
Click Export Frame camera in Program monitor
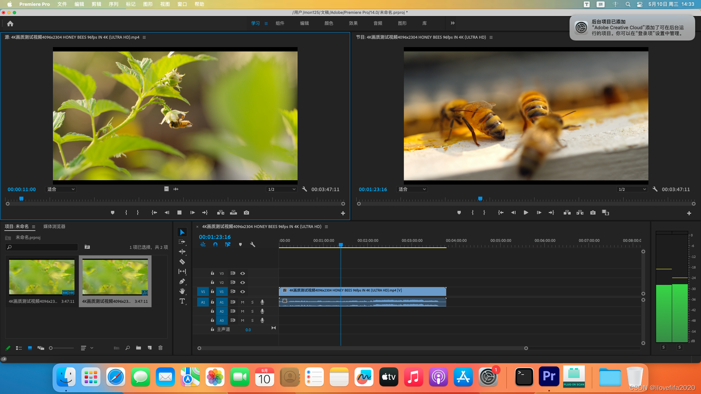[x=593, y=213]
